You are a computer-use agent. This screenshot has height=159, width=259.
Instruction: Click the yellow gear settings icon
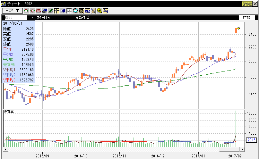(99, 11)
